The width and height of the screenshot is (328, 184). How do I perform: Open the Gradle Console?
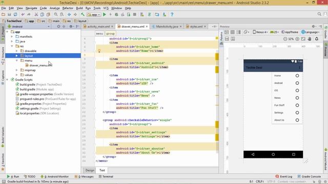310,176
